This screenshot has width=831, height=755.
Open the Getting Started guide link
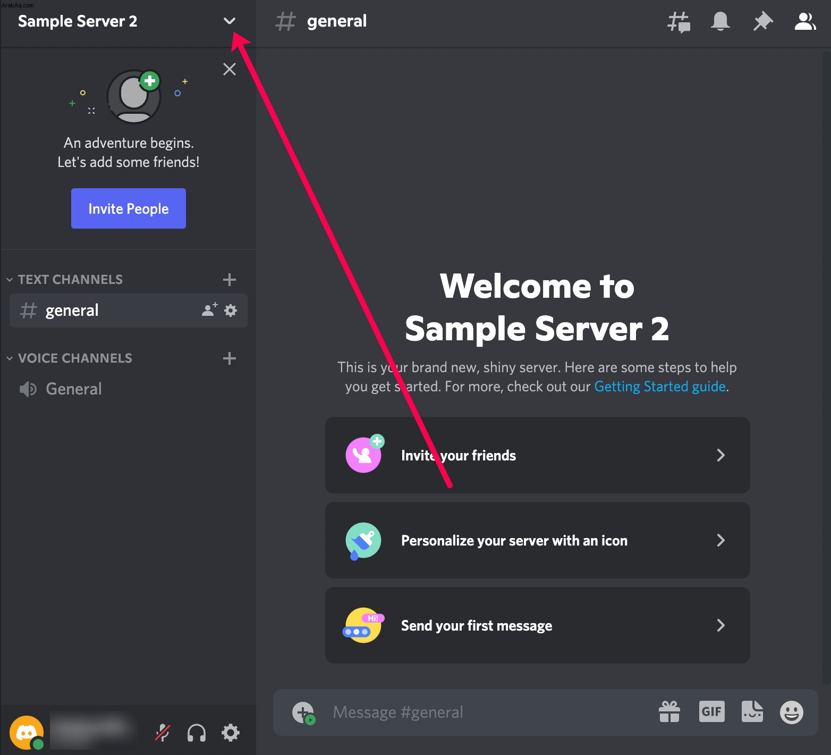[660, 387]
